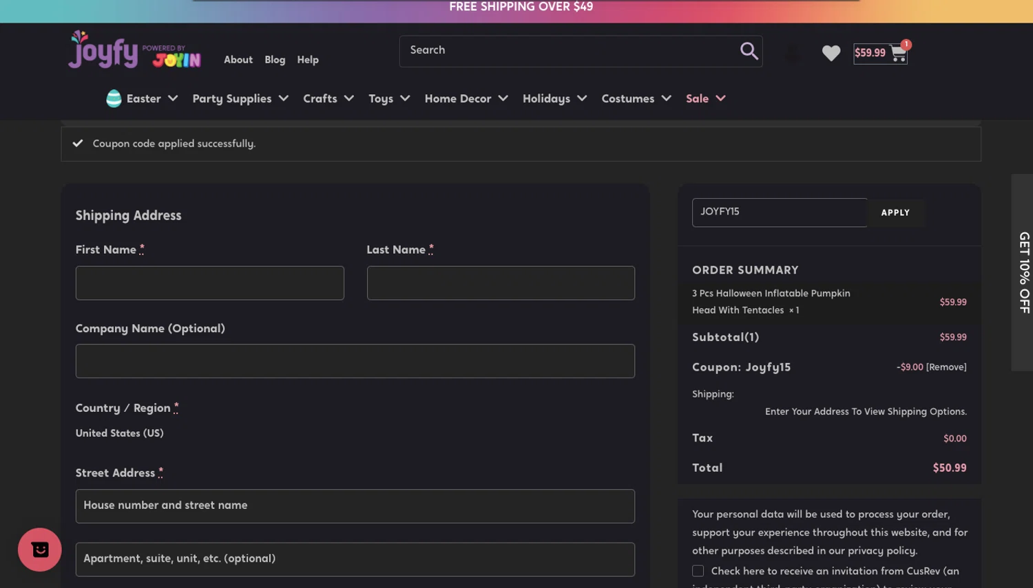Click the Shipping Address heading
This screenshot has height=588, width=1033.
129,216
